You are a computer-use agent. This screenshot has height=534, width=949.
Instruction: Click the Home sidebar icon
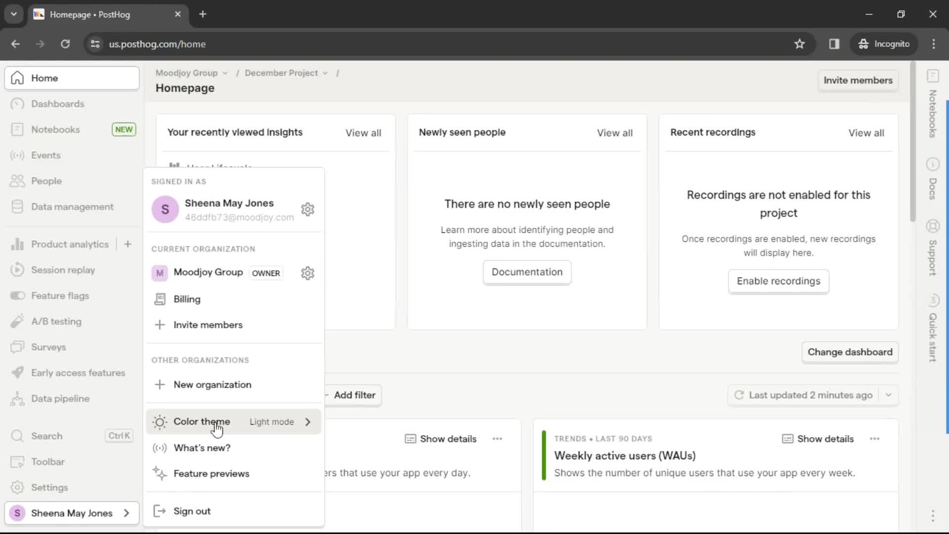coord(17,78)
